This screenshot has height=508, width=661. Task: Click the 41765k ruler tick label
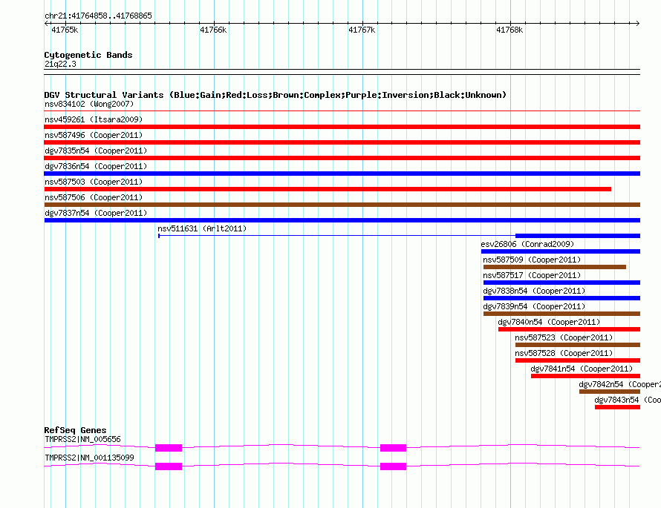coord(65,30)
